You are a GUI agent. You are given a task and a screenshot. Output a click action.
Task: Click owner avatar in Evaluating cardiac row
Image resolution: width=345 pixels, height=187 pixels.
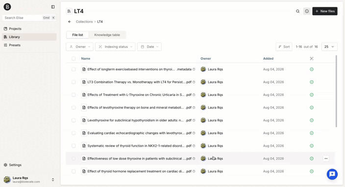coord(203,133)
